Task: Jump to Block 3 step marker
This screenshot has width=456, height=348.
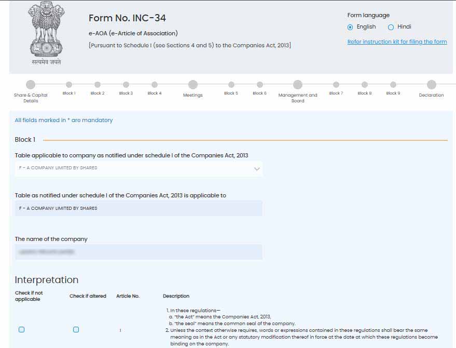Action: point(126,85)
